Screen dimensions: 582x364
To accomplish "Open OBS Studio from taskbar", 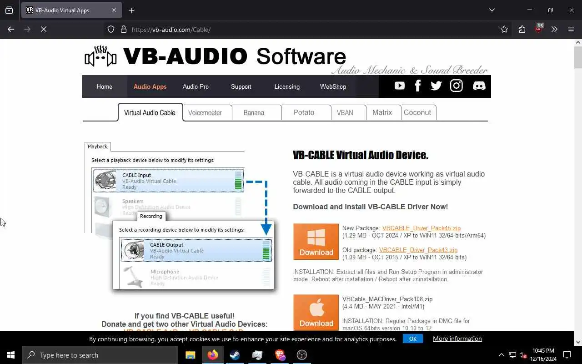I will pos(302,355).
